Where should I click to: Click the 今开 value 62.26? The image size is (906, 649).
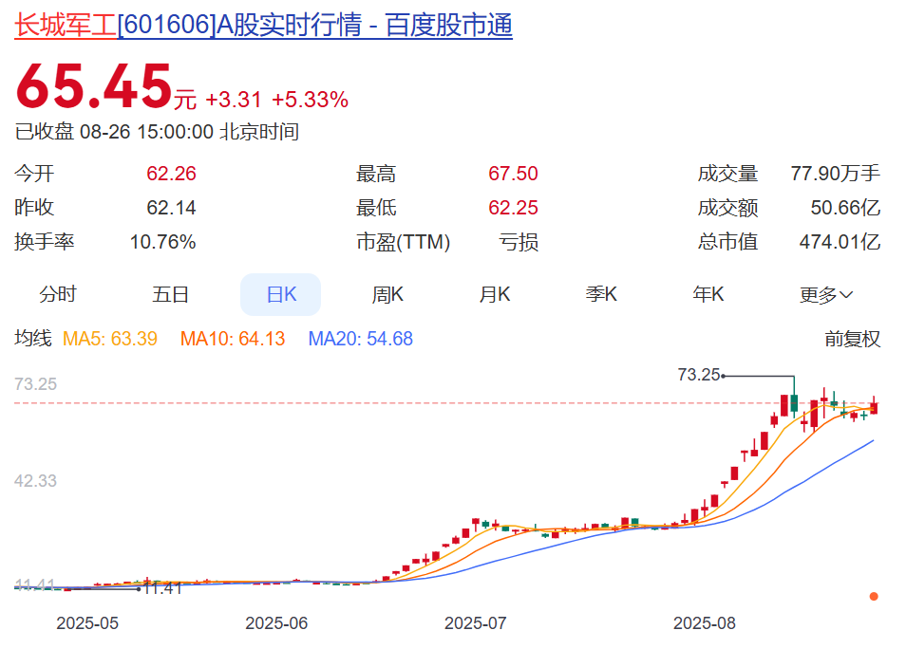[x=171, y=174]
